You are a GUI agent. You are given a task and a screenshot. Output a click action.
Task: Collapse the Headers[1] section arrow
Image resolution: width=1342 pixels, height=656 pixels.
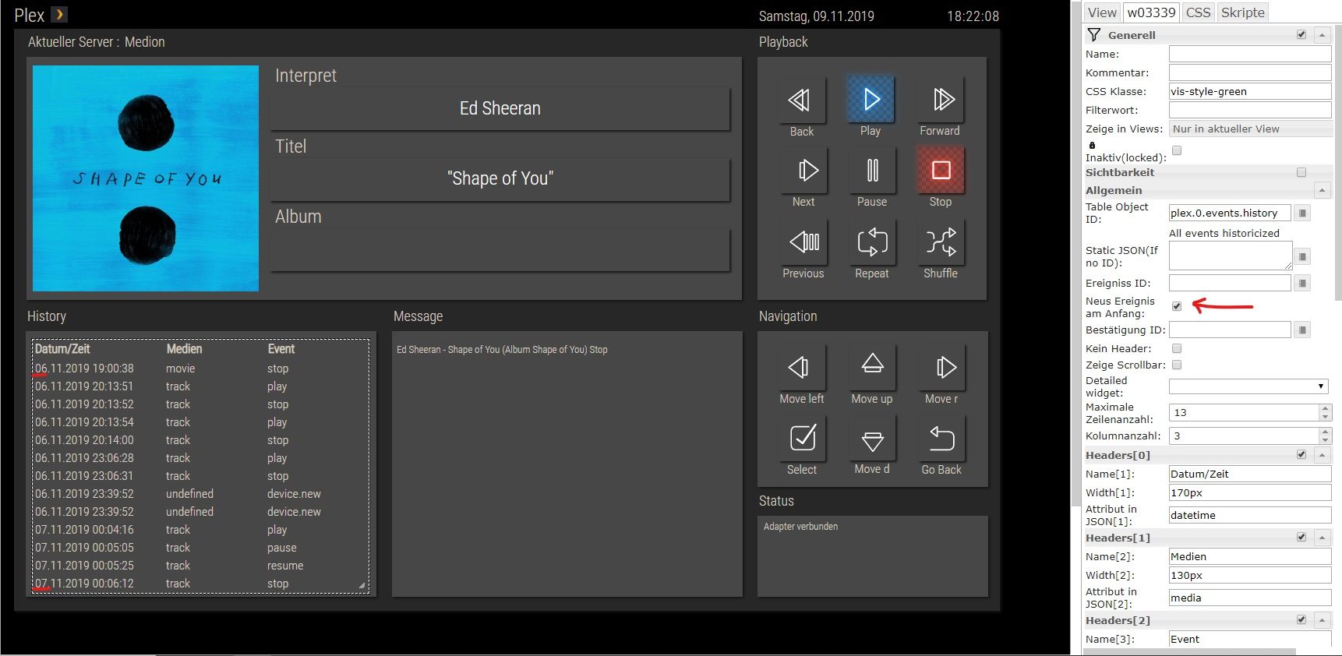pos(1322,538)
